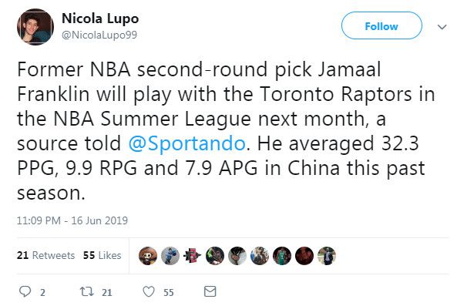Retweet this tweet using the arrows icon
The height and width of the screenshot is (306, 457).
click(x=87, y=291)
